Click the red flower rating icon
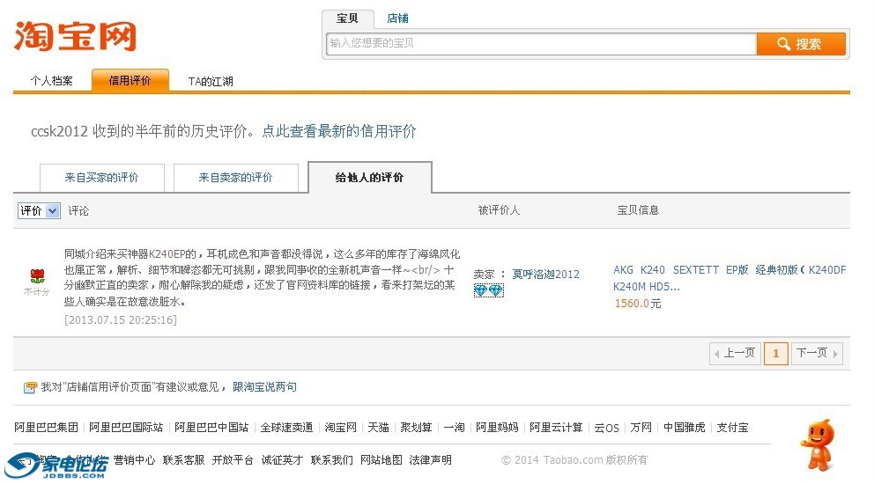 point(37,276)
